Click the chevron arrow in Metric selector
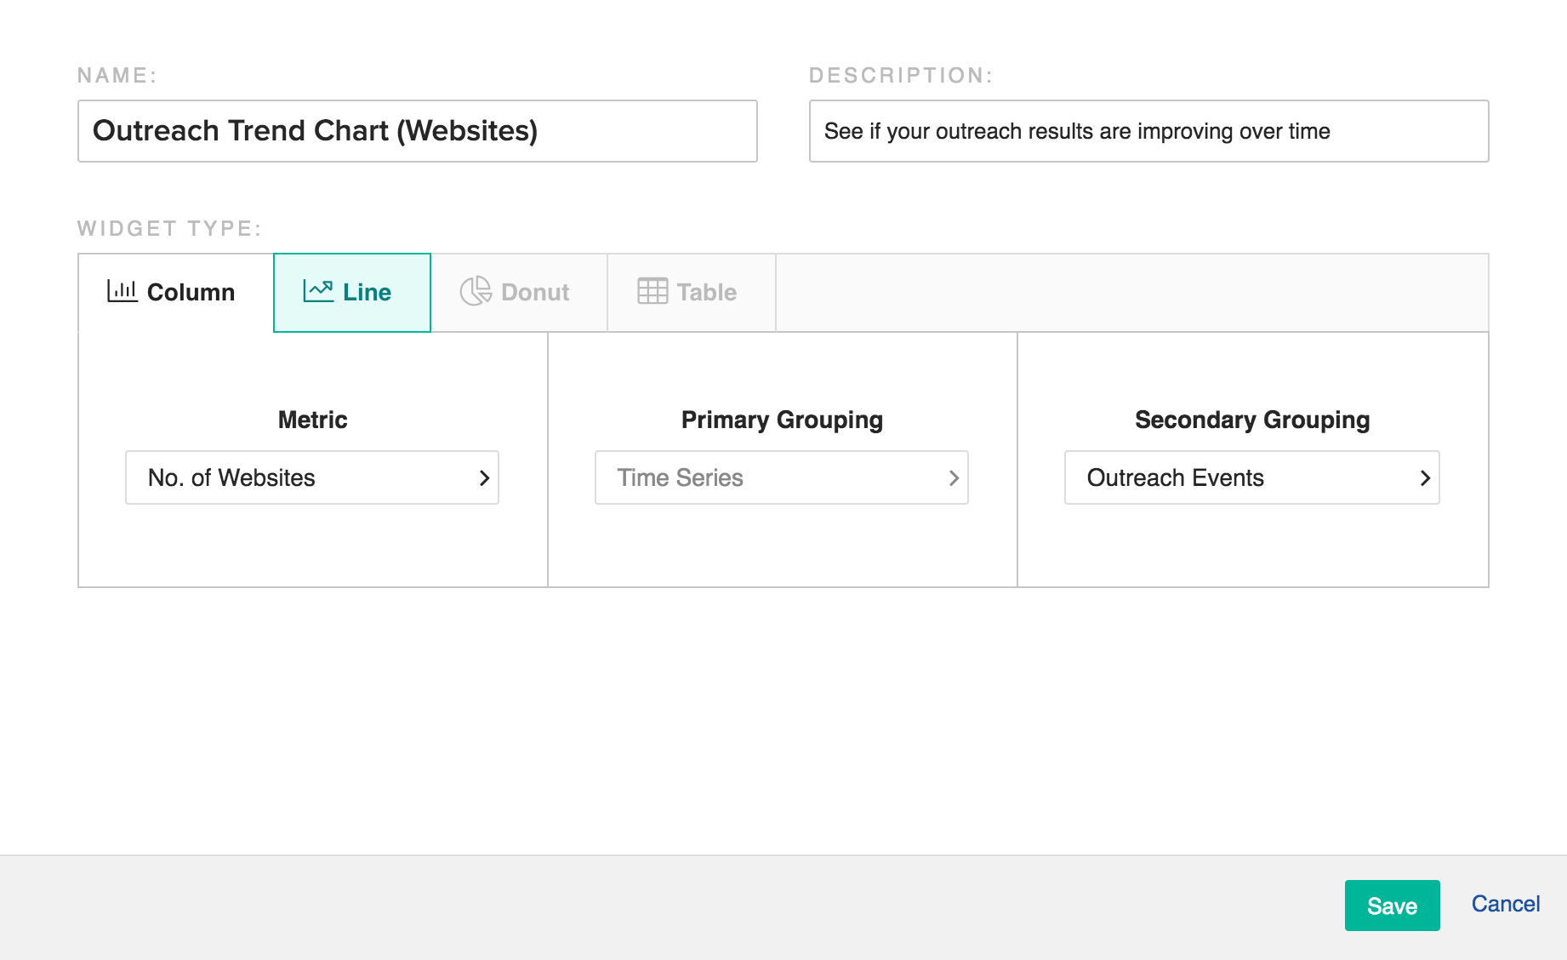This screenshot has width=1567, height=960. tap(484, 478)
